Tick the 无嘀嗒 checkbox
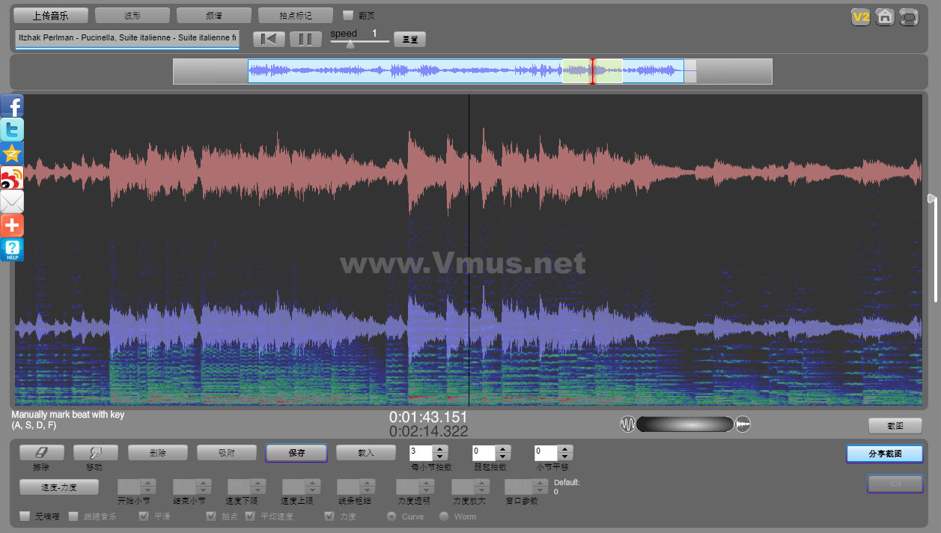941x533 pixels. (25, 516)
